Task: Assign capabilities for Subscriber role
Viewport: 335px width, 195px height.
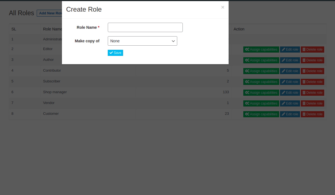Action: tap(261, 82)
